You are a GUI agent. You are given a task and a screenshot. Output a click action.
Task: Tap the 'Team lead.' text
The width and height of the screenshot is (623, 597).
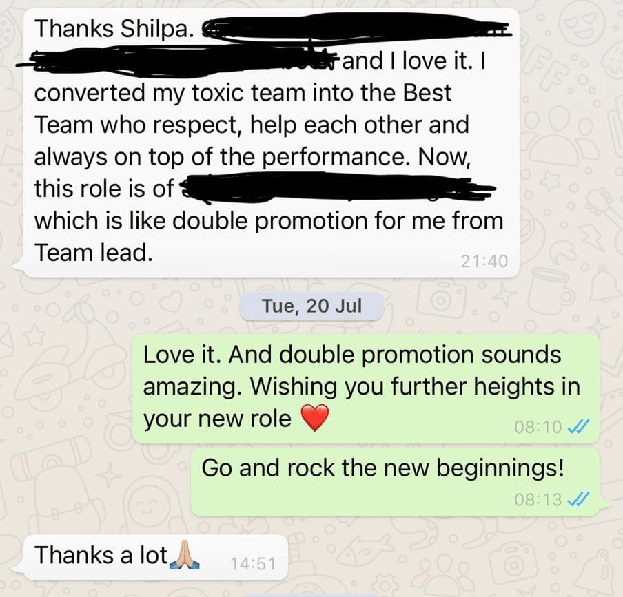coord(93,253)
